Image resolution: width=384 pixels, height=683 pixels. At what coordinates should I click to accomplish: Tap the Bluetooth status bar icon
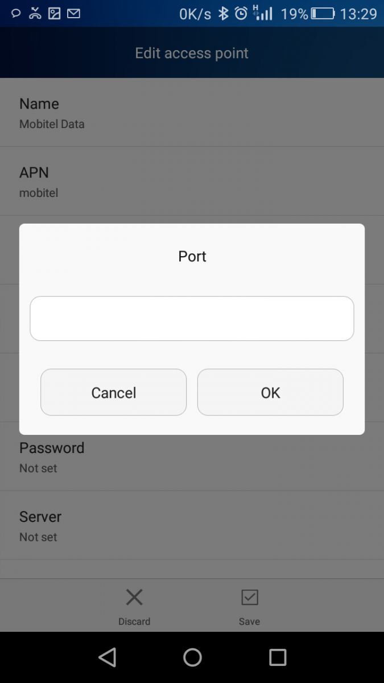[224, 13]
